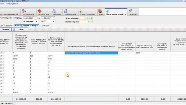The height and width of the screenshot is (105, 186).
Task: Click the total 3200.00 in footer
Action: (144, 99)
